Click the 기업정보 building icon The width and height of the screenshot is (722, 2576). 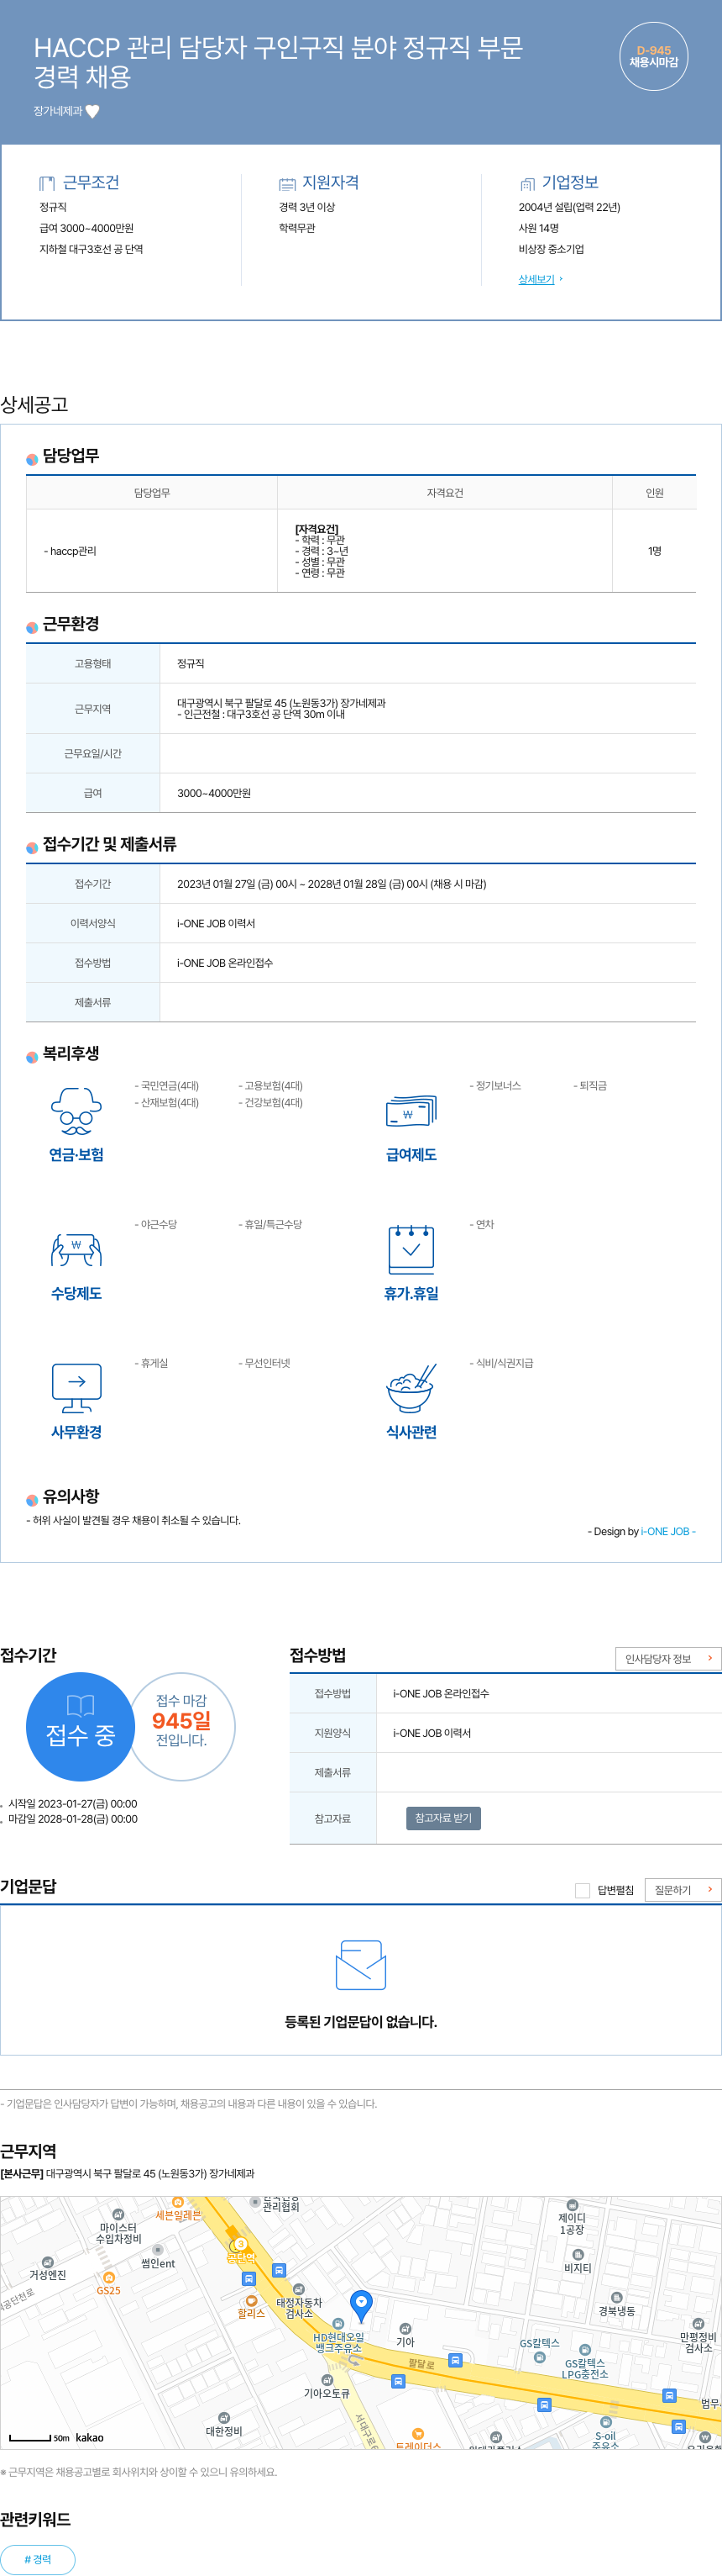[526, 183]
